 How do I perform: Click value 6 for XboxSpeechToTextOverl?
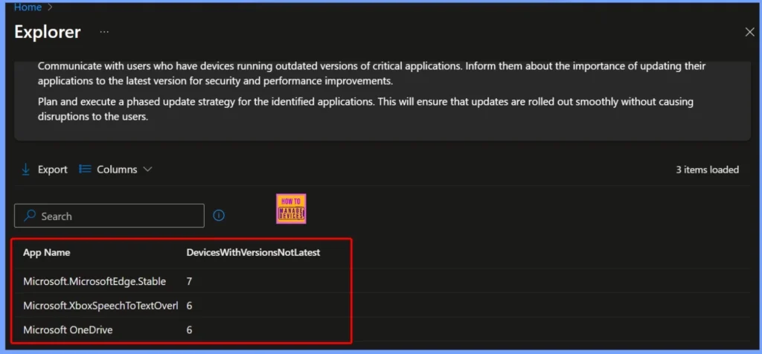(x=190, y=306)
